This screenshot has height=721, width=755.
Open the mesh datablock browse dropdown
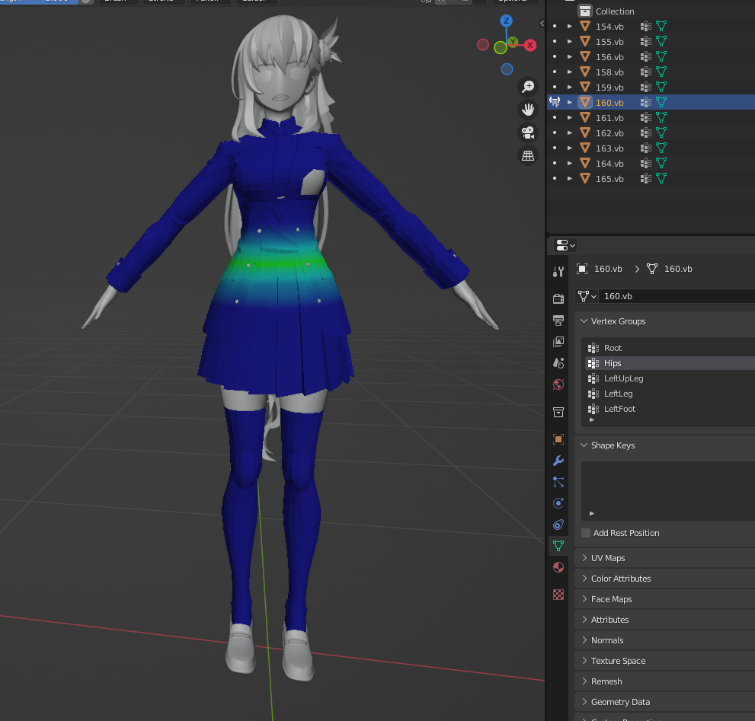click(587, 296)
